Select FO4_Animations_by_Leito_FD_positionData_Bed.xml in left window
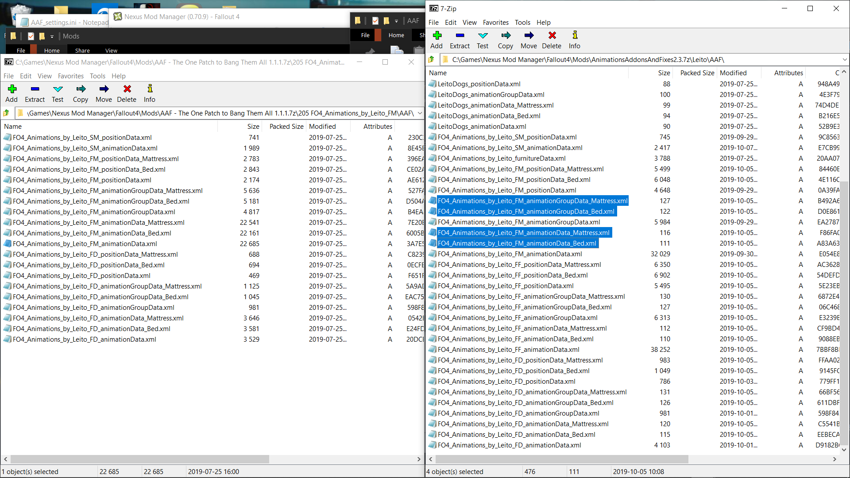The height and width of the screenshot is (478, 850). click(x=89, y=265)
